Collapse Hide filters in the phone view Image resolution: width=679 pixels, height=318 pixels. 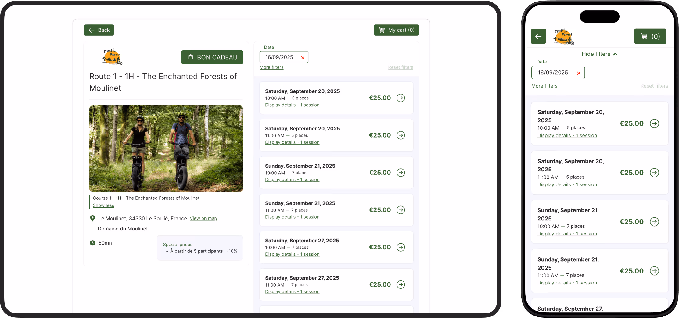[600, 54]
